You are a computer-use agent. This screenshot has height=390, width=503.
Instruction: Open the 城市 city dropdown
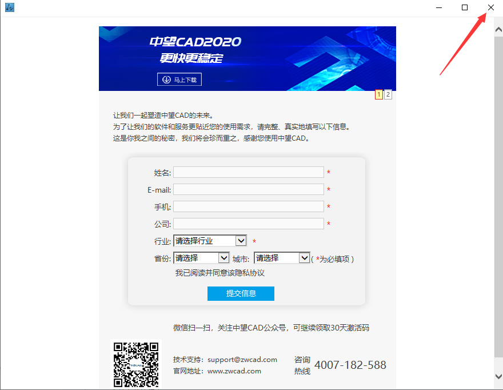coord(282,258)
